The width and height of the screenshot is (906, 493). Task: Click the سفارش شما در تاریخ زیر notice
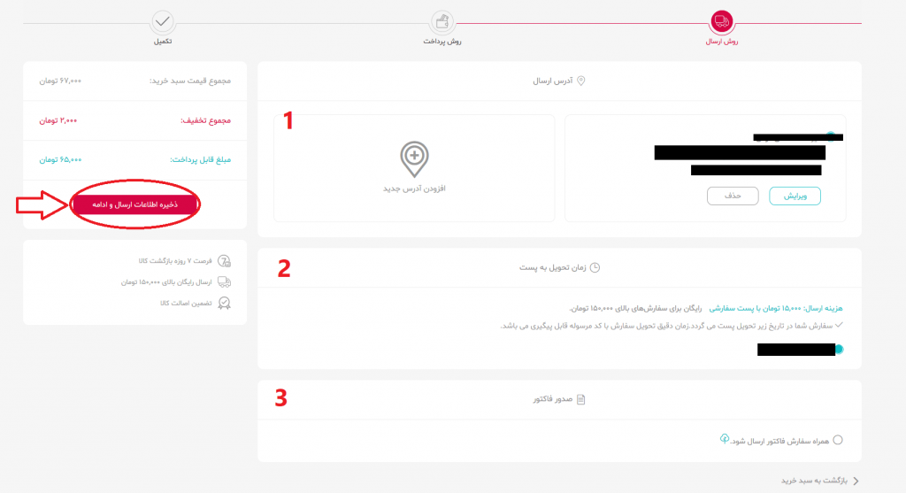click(x=666, y=326)
